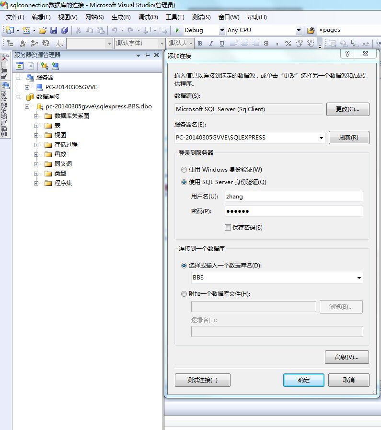Screen dimensions: 381x430
Task: Select Use SQL Server authentication radio button
Action: pos(184,182)
